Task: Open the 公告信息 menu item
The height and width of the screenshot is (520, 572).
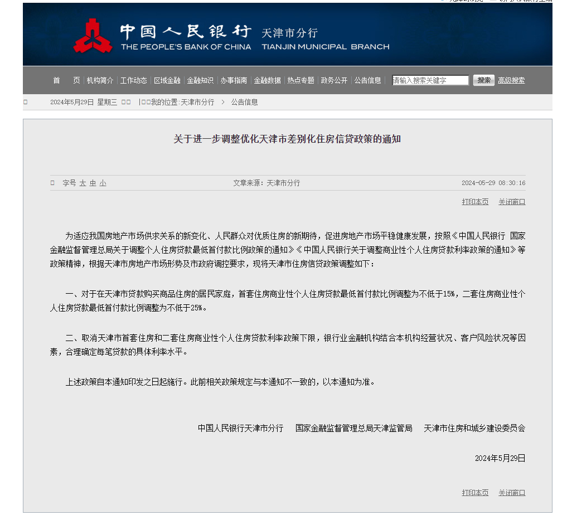Action: pyautogui.click(x=368, y=80)
